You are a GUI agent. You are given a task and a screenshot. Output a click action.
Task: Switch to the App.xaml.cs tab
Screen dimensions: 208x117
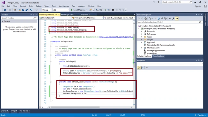click(x=85, y=14)
